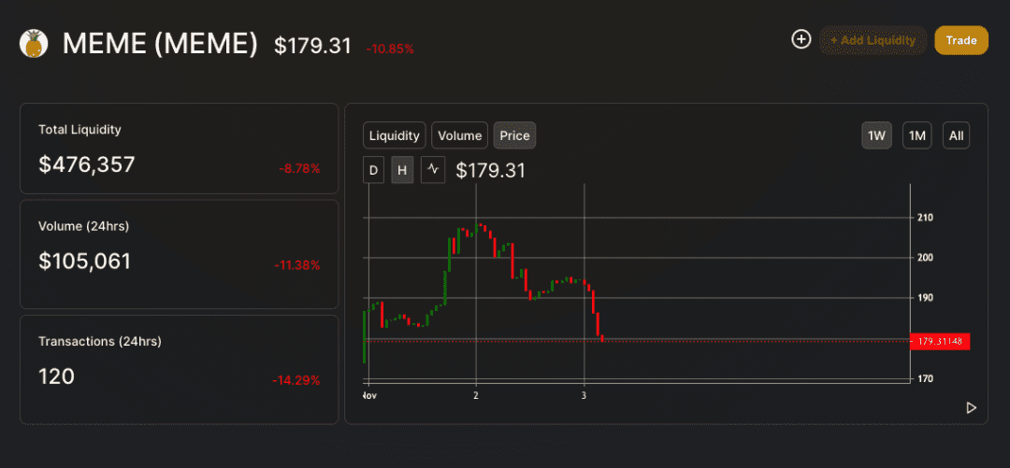Click Transactions (24hrs) value 120
The height and width of the screenshot is (468, 1010).
pos(57,376)
